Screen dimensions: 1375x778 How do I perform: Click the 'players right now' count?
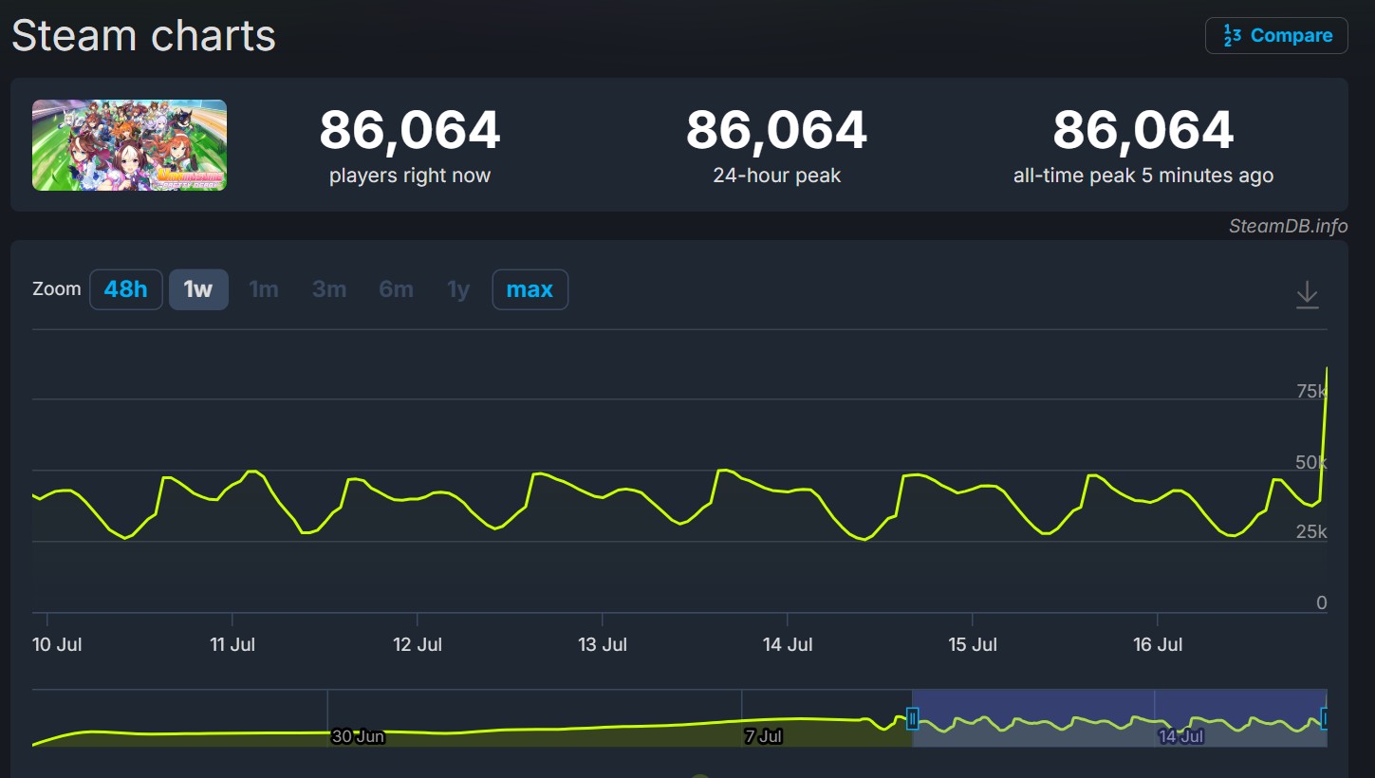(410, 131)
